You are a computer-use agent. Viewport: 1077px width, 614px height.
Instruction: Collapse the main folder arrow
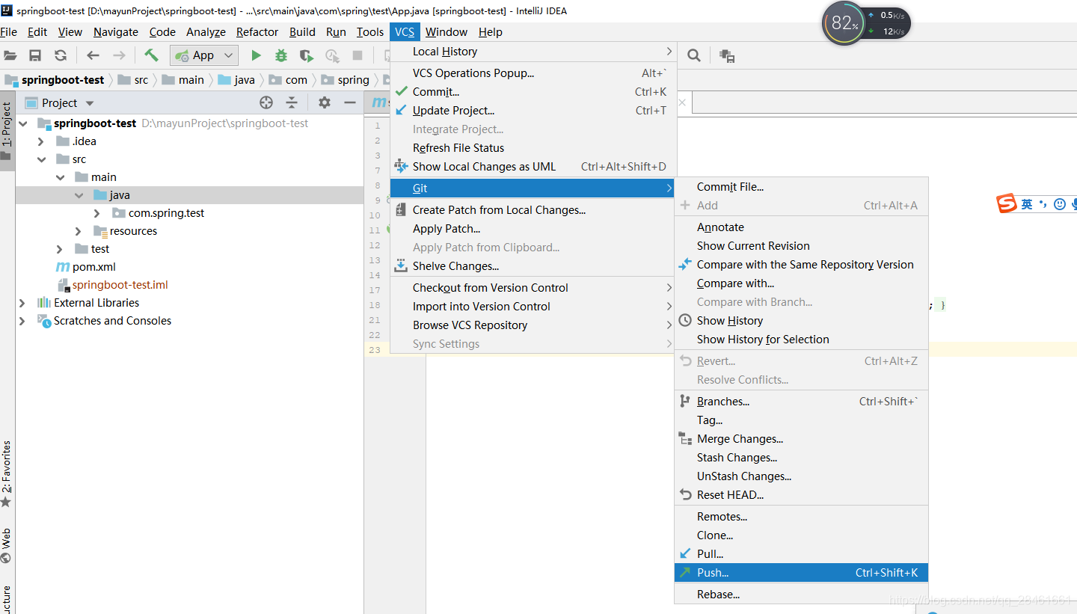click(61, 177)
